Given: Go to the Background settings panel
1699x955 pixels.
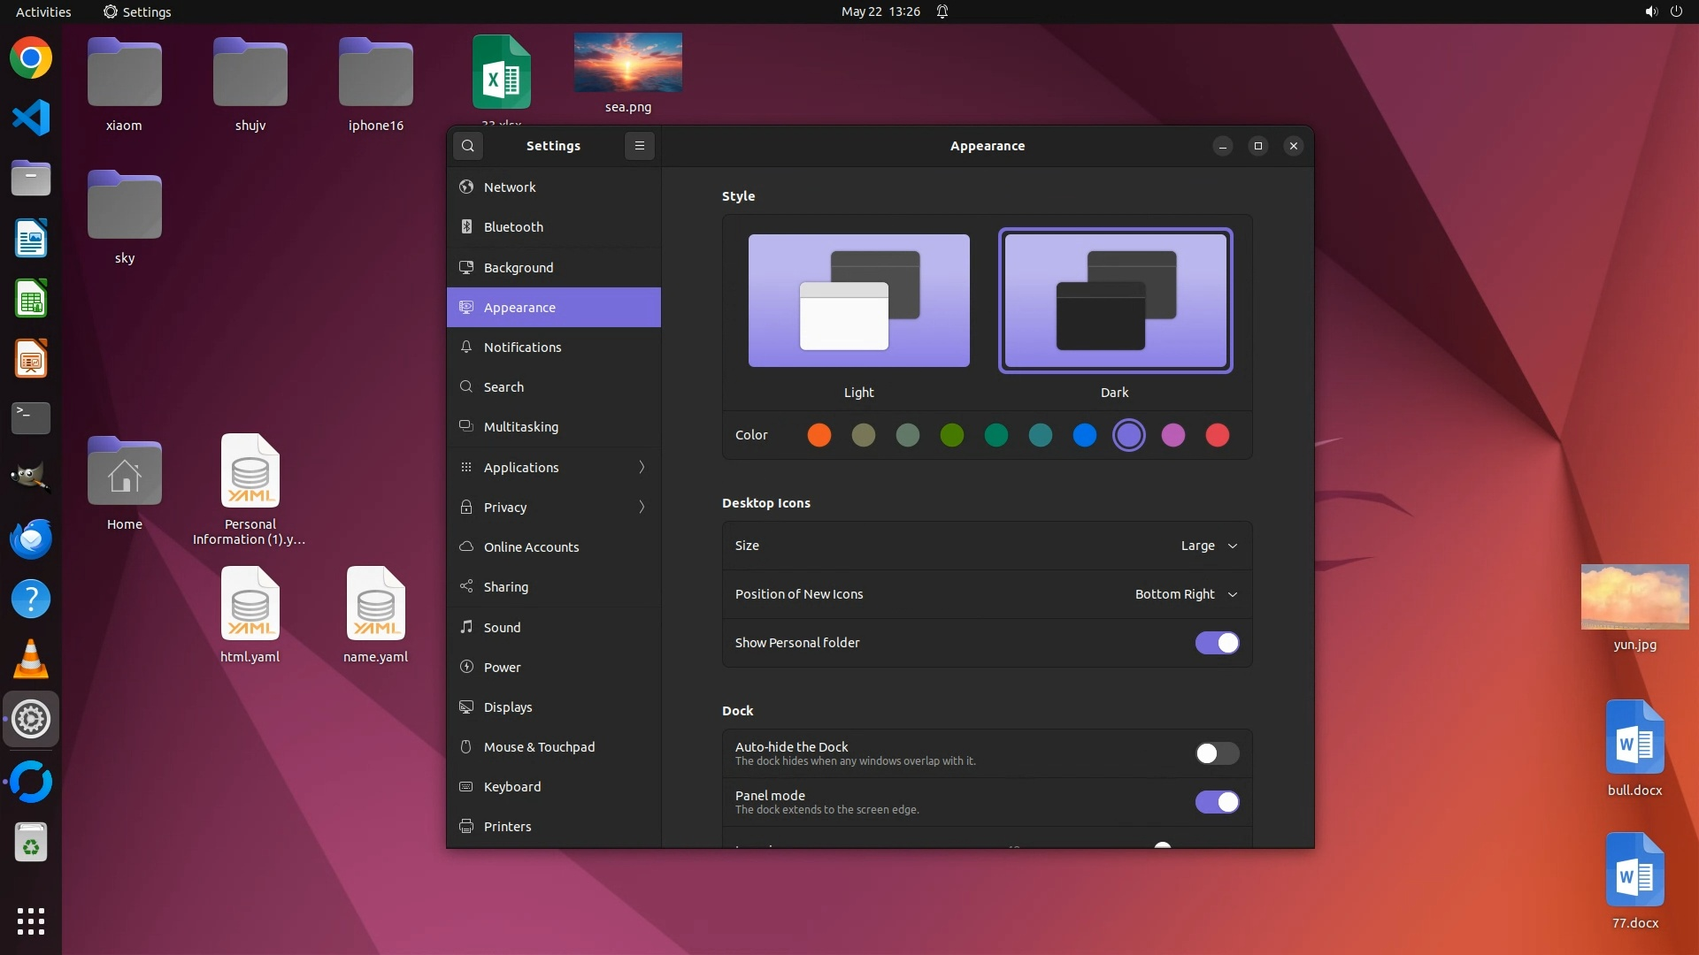Looking at the screenshot, I should [519, 267].
